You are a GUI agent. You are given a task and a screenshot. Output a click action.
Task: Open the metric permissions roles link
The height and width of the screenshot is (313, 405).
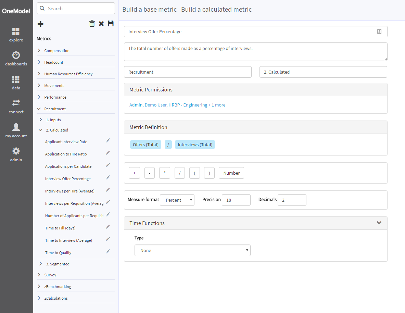click(x=177, y=105)
